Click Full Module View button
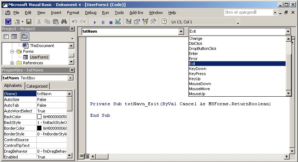This screenshot has width=298, height=162. pos(87,156)
